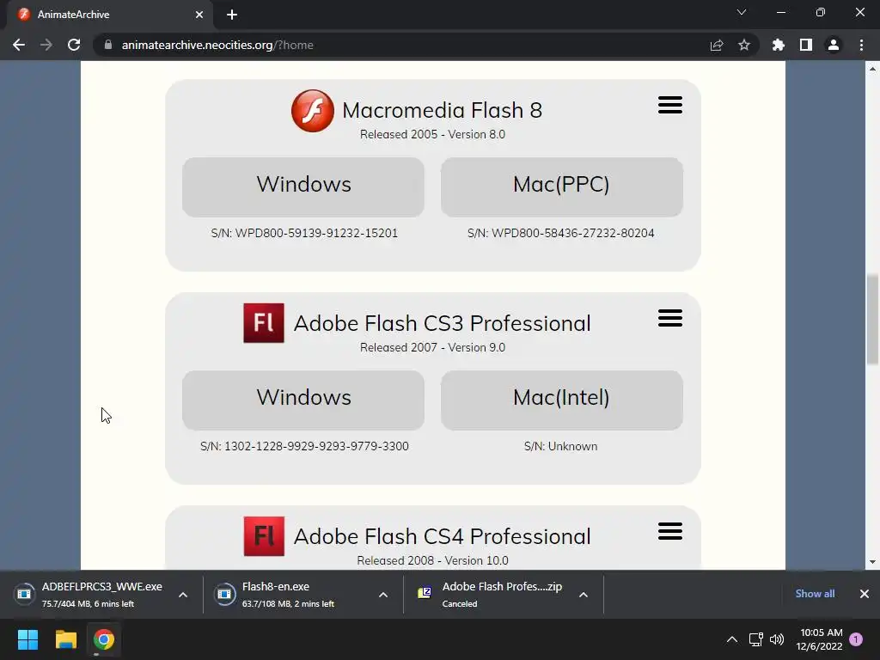
Task: Click 'Released 2008 - Version 10.0' text
Action: pyautogui.click(x=433, y=560)
